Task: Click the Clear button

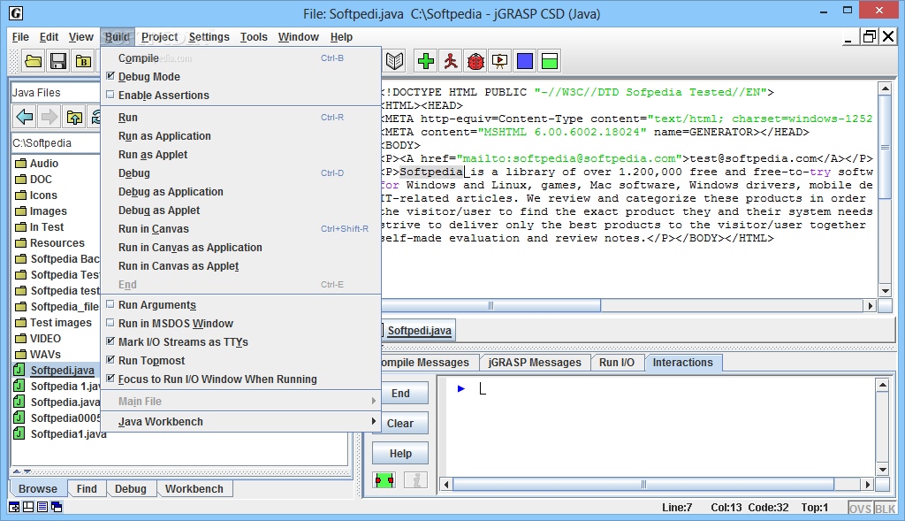Action: [400, 424]
